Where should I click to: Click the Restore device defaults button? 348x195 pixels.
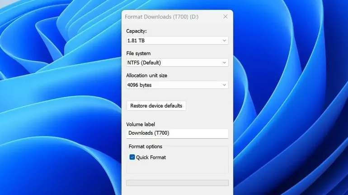[x=156, y=106]
